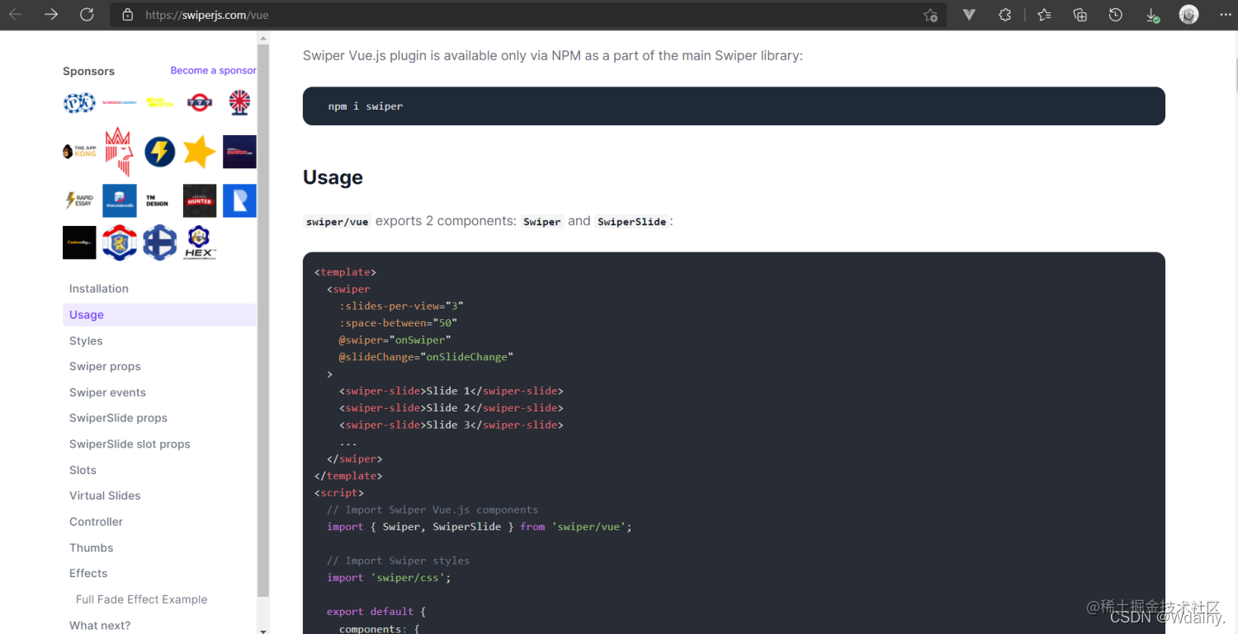1238x634 pixels.
Task: Open the yellow star sponsor logo
Action: [199, 152]
